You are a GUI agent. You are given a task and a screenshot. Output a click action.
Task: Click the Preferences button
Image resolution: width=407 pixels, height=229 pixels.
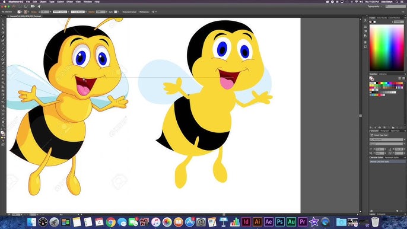click(144, 12)
